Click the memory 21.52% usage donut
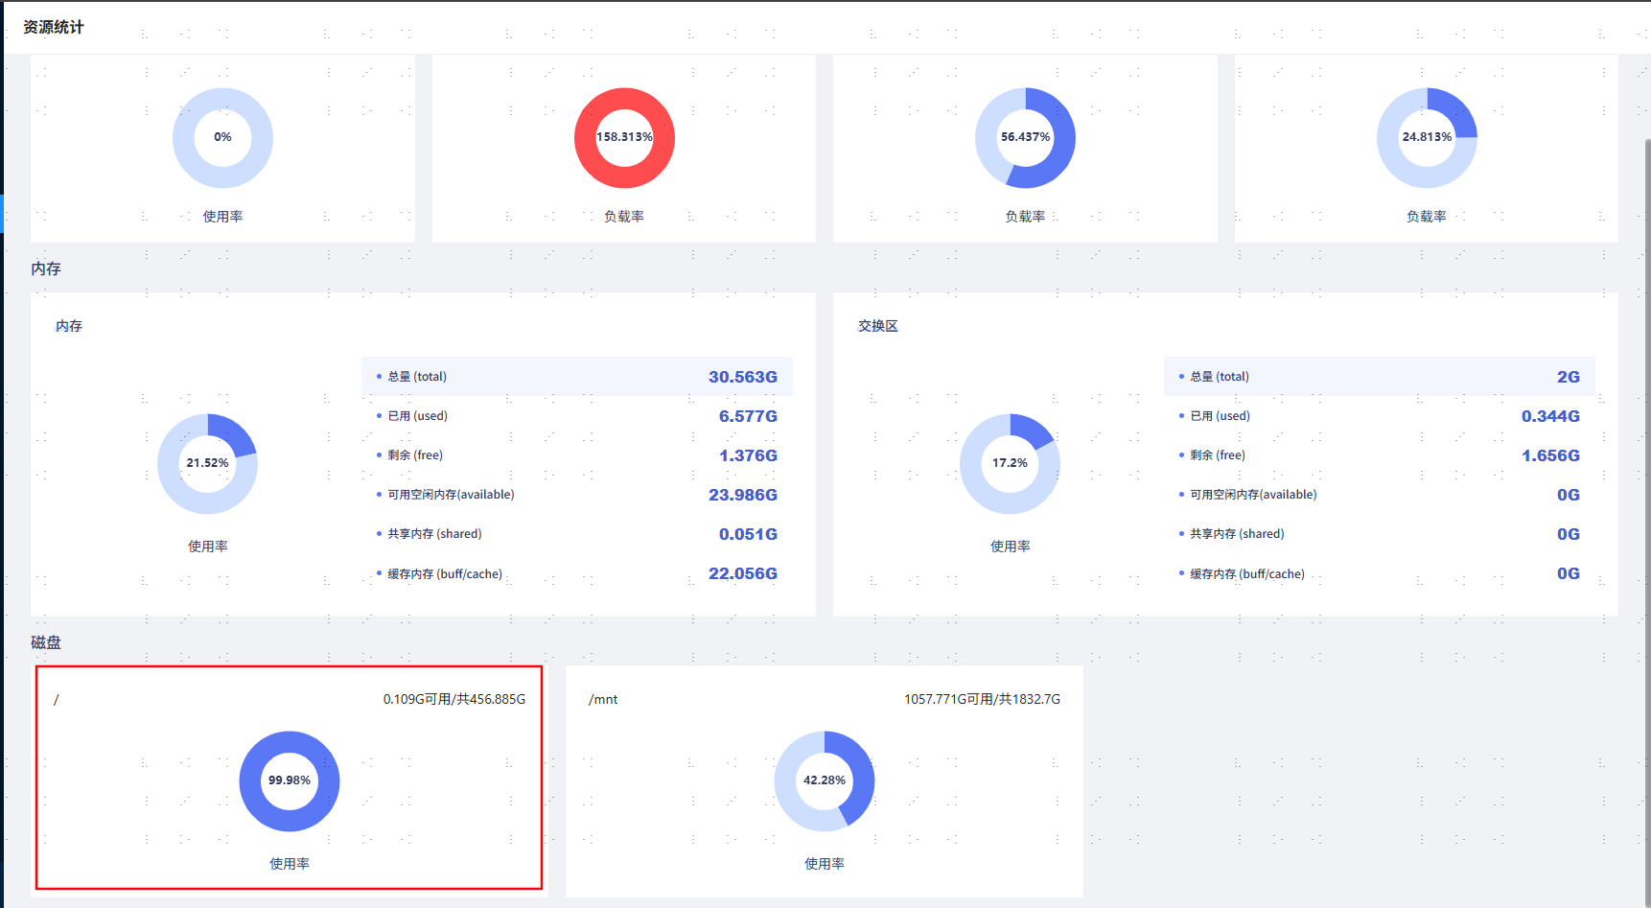Viewport: 1651px width, 908px height. pyautogui.click(x=207, y=464)
